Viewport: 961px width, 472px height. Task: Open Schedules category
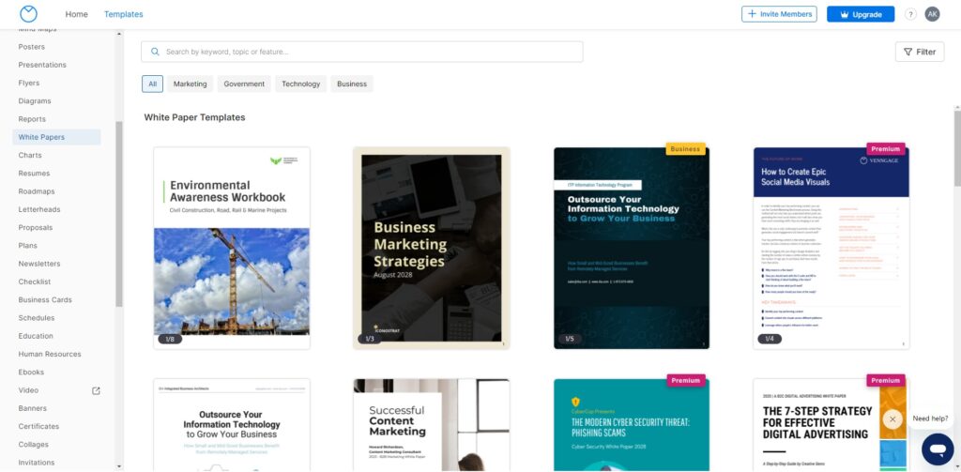37,318
